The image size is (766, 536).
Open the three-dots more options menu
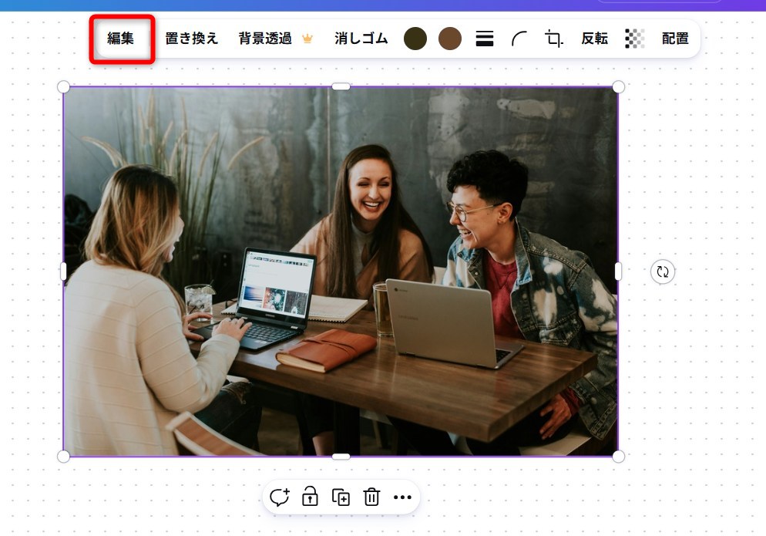[x=402, y=497]
